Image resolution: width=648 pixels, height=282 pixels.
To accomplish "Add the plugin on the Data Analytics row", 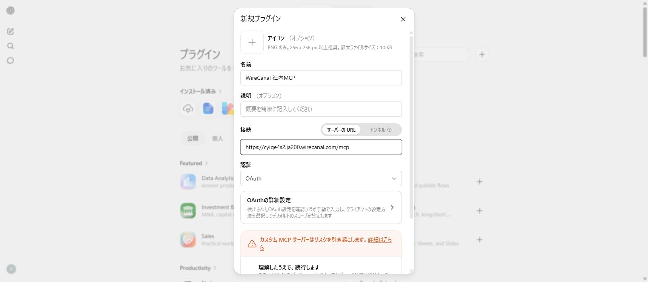I will 479,182.
